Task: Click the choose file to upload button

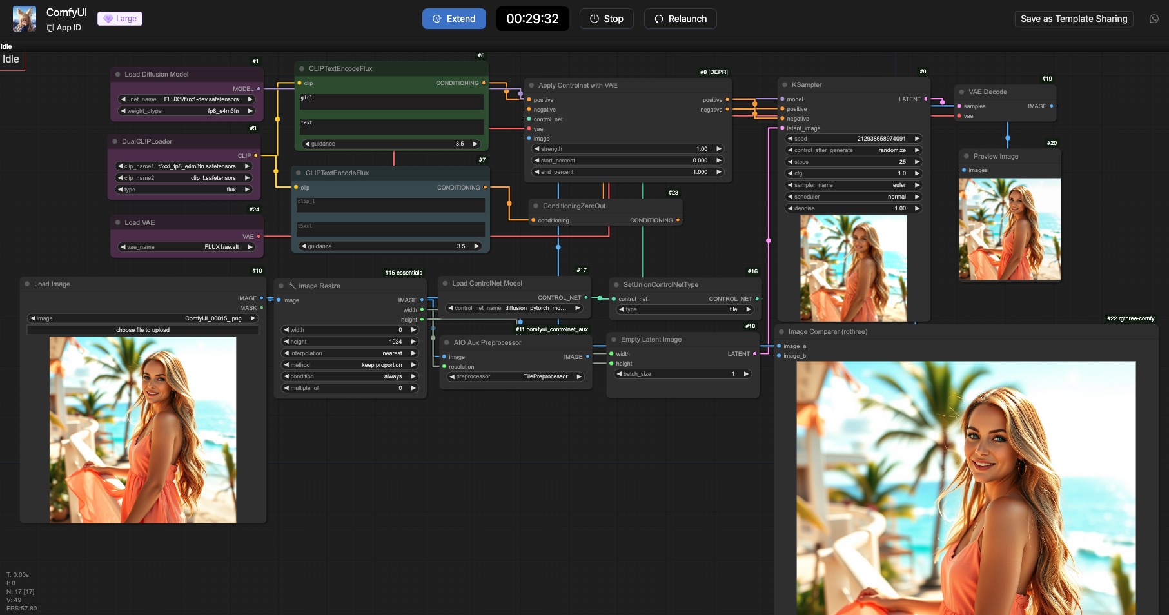Action: pyautogui.click(x=142, y=330)
